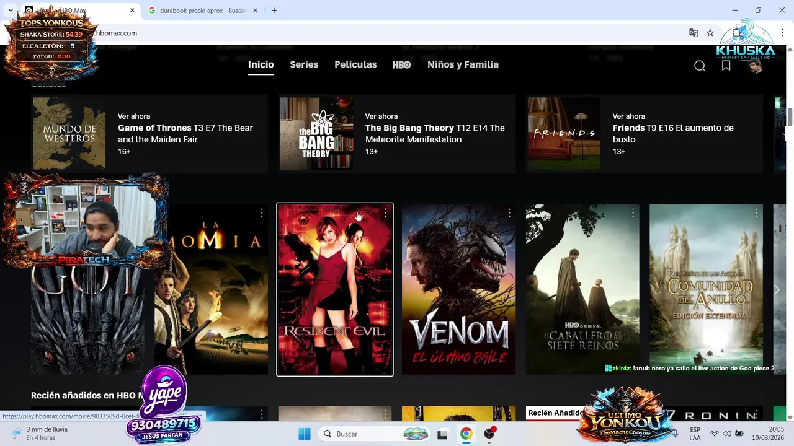Click the Friends couch thumbnail
Screen dimensions: 794x446
coord(564,133)
